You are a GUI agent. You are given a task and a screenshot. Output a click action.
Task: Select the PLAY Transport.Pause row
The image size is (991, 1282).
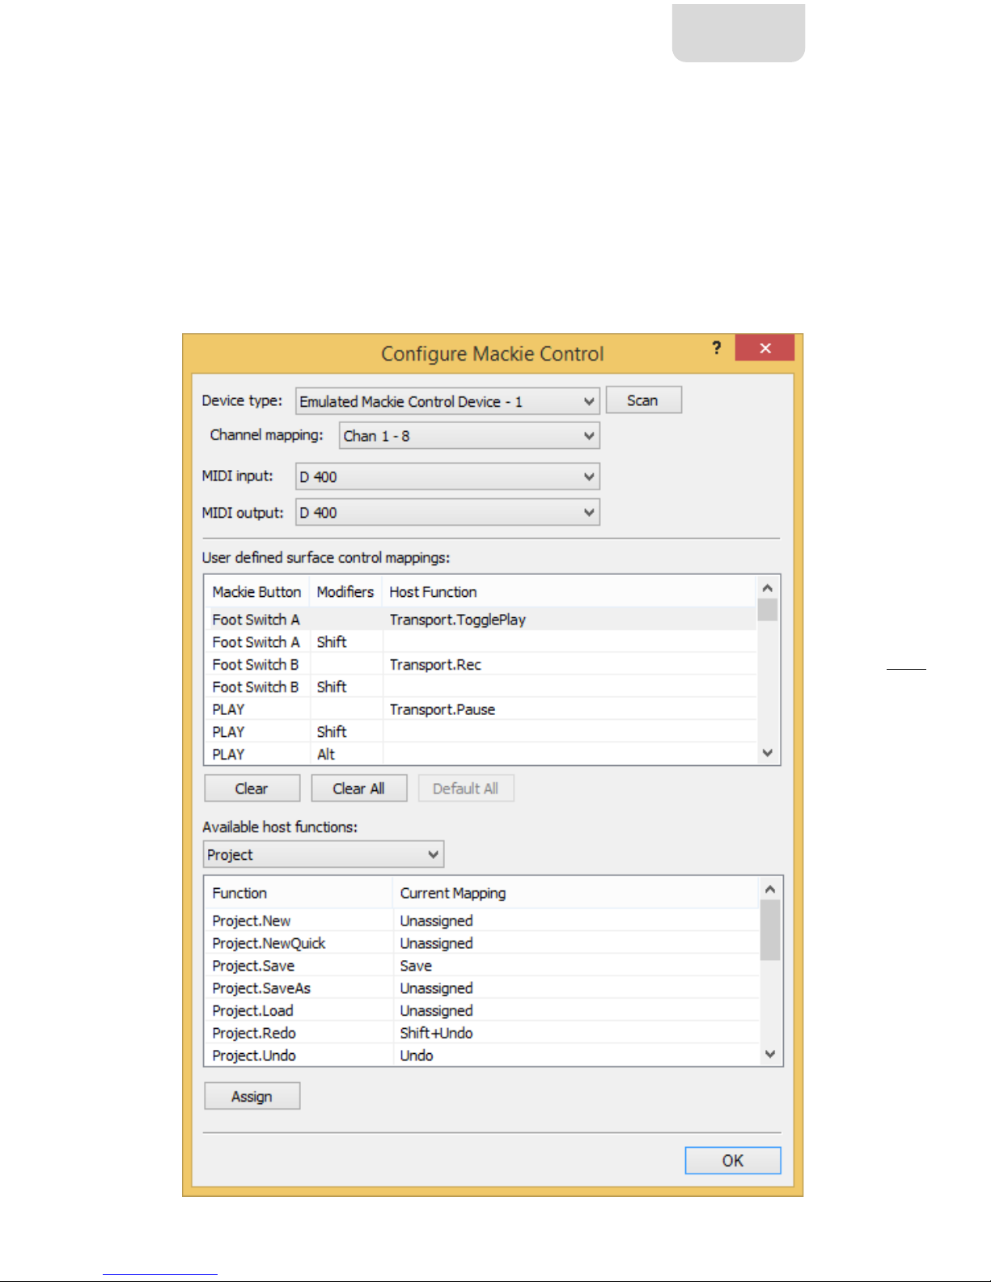[x=481, y=709]
